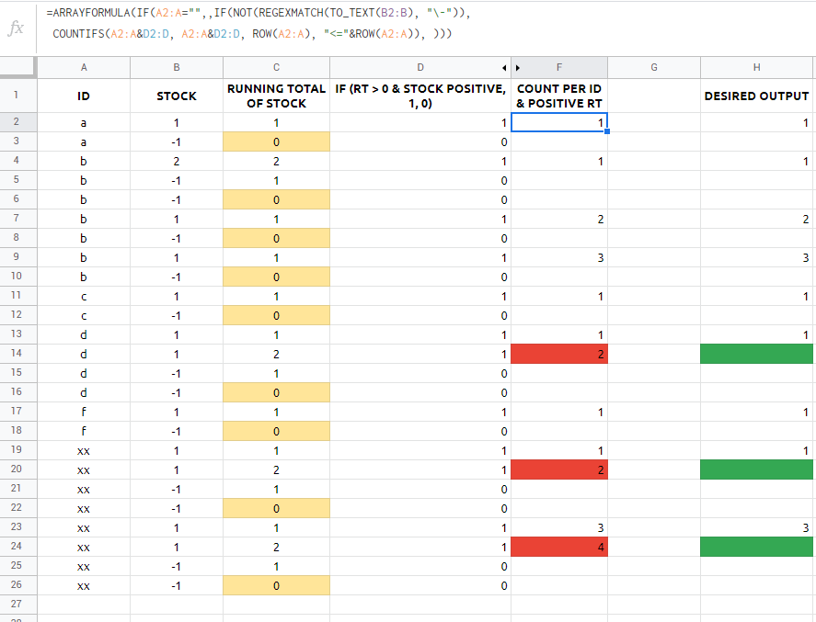Select column D header

click(420, 68)
